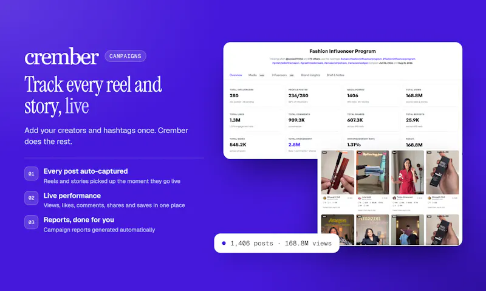Screen dimensions: 486x291
Task: Click the Reports, done for you heading
Action: click(x=79, y=220)
